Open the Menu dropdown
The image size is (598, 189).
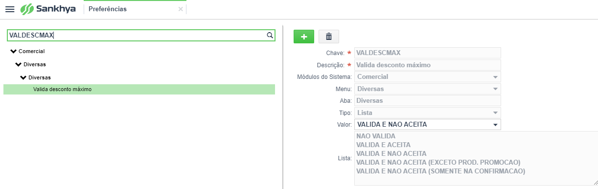click(x=428, y=89)
